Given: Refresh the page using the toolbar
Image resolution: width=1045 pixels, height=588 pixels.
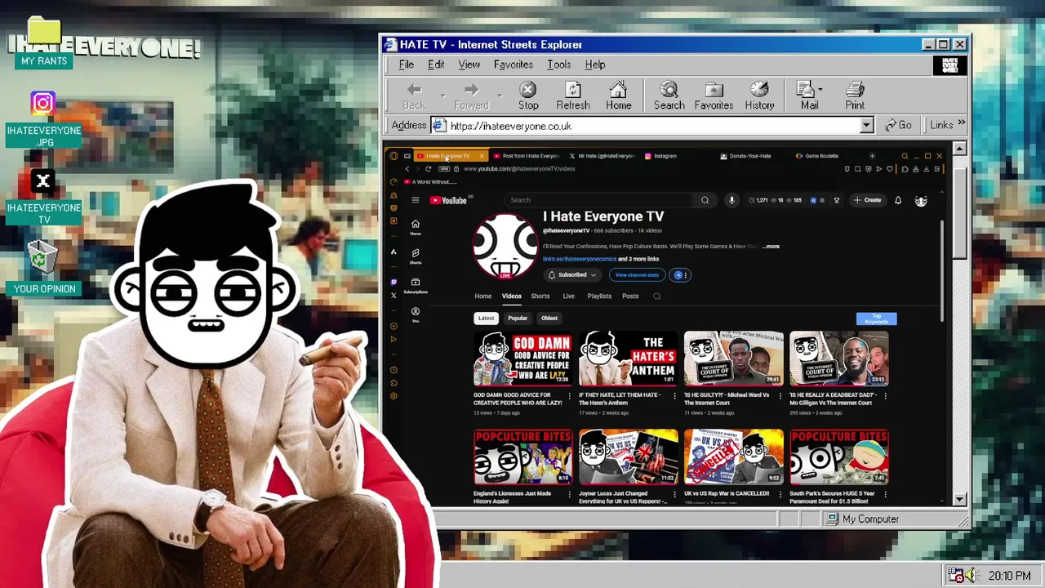Looking at the screenshot, I should pos(572,96).
